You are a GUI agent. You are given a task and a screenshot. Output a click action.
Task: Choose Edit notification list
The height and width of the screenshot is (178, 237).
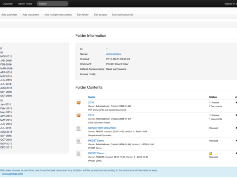click(x=123, y=14)
